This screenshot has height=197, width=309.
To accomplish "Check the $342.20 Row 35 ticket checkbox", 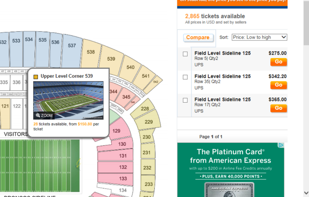I will pos(185,77).
